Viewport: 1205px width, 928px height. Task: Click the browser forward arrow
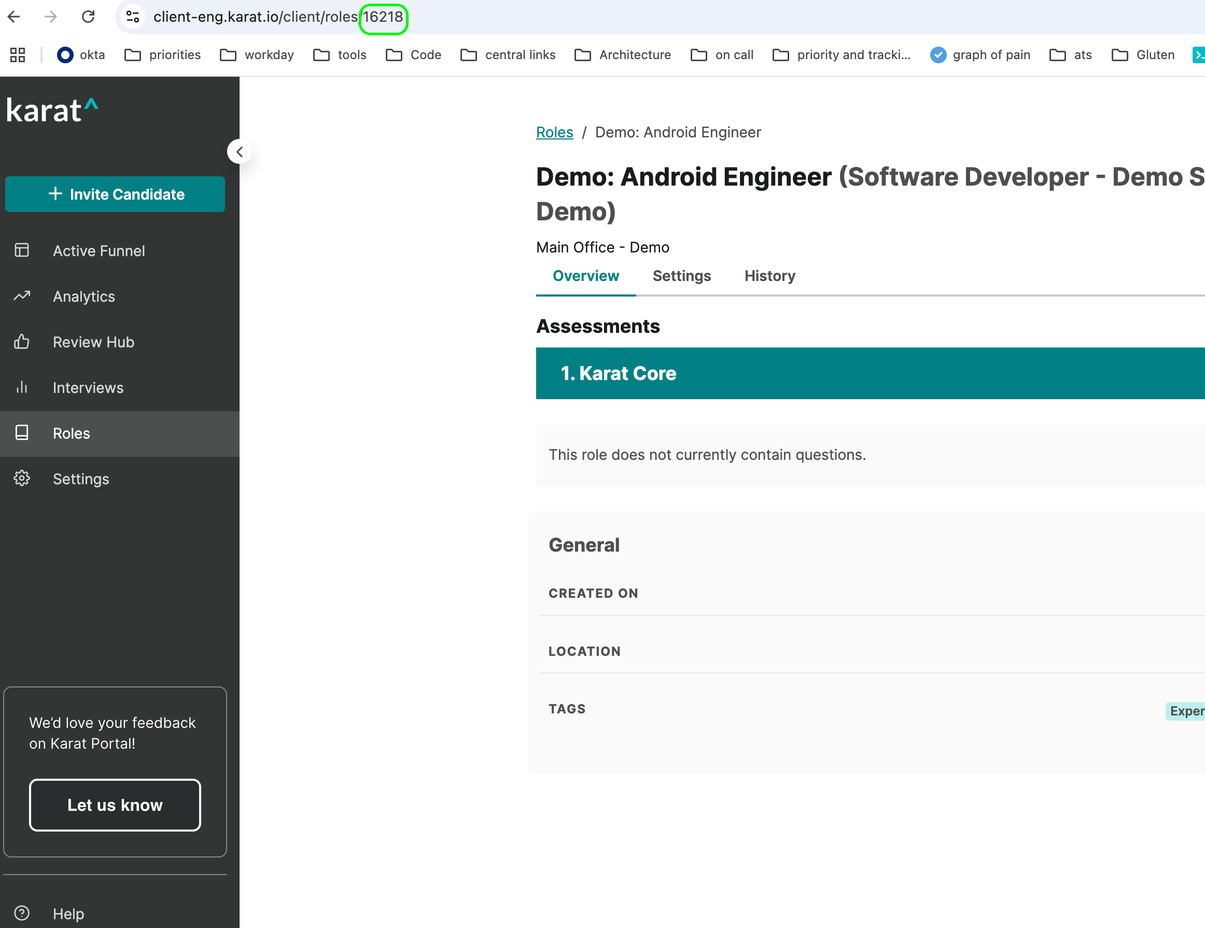point(51,17)
